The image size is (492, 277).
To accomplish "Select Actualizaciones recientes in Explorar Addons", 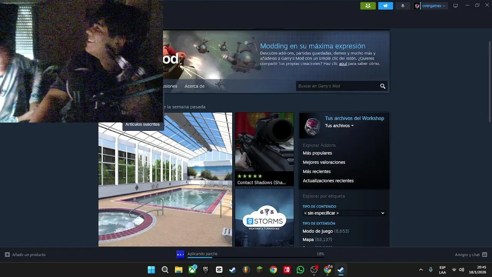I will point(328,181).
